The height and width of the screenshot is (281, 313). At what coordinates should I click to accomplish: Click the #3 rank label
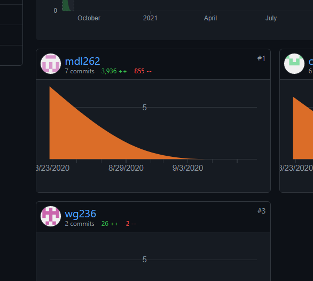pos(261,211)
